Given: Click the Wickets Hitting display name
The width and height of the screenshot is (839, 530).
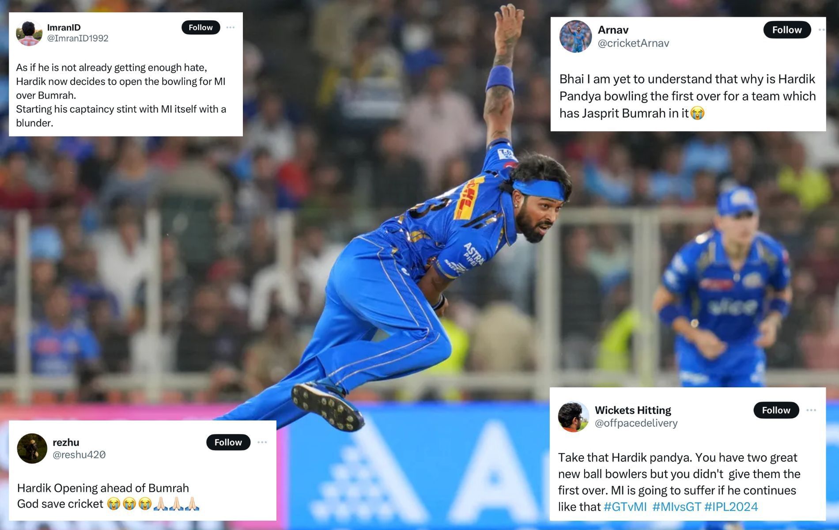Looking at the screenshot, I should [x=633, y=410].
